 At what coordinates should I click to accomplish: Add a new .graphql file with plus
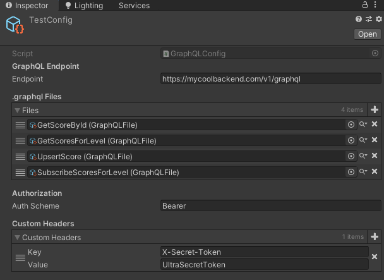click(374, 110)
